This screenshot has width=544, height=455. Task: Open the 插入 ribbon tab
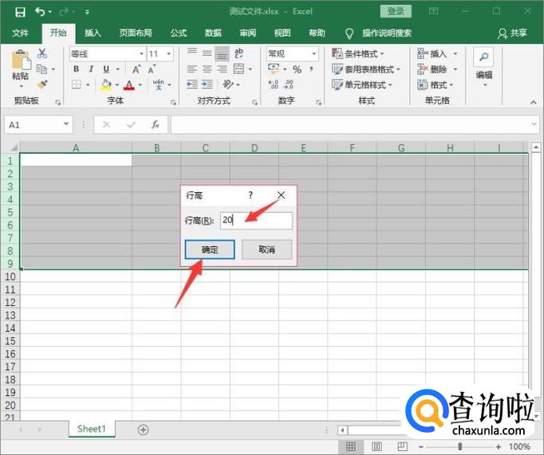click(x=93, y=33)
